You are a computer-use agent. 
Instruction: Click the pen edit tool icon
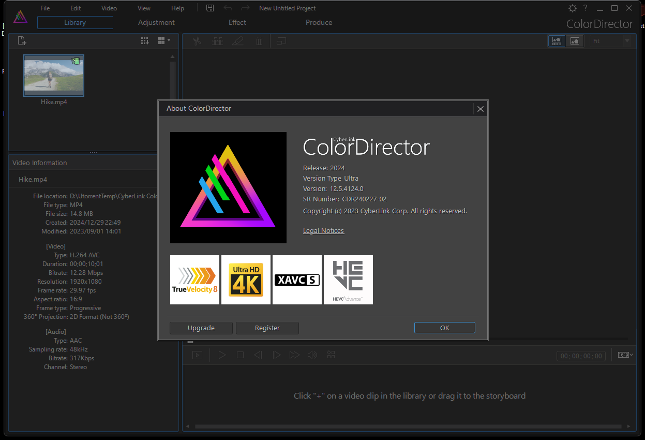[238, 41]
